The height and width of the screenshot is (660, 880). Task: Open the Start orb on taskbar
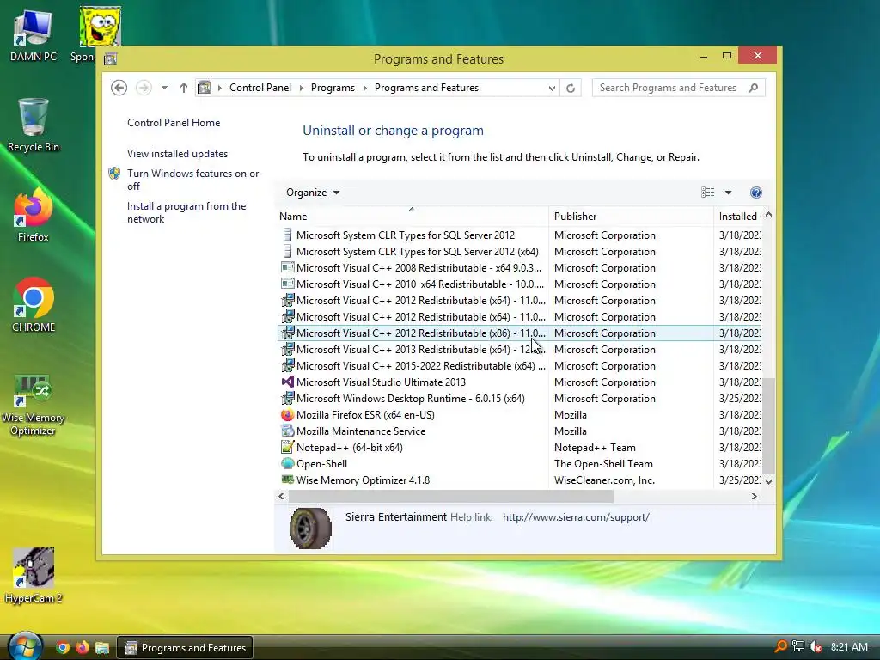25,647
